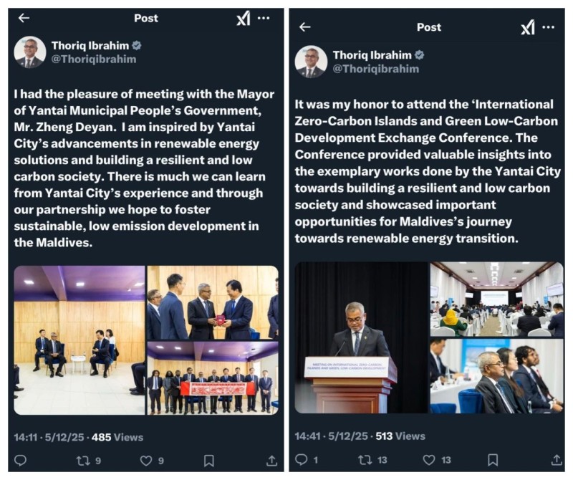The width and height of the screenshot is (573, 480).
Task: Go back using left post's arrow
Action: point(24,17)
